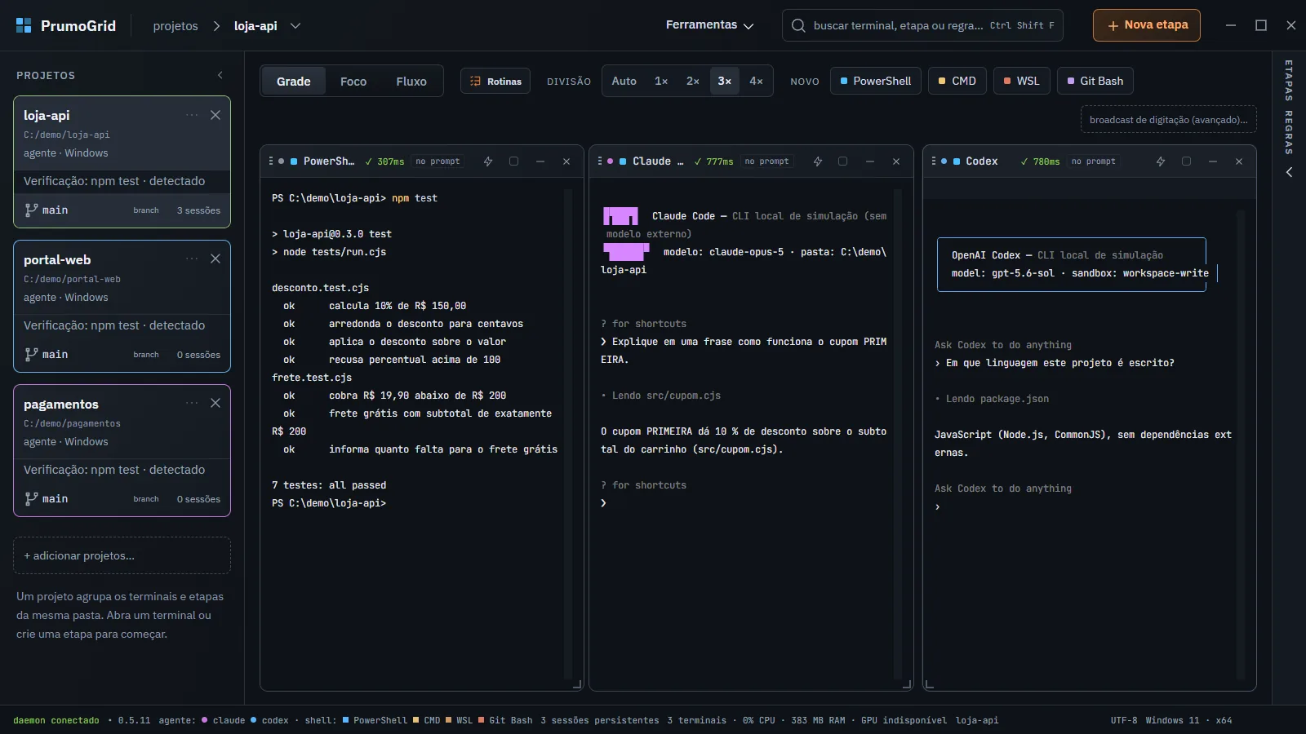Screen dimensions: 1306x734
Task: Open the loja-api project dropdown chevron
Action: [x=295, y=26]
